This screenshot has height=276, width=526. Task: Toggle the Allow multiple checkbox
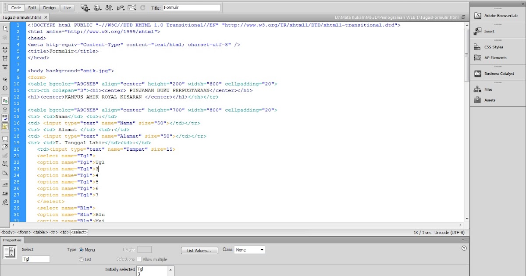[139, 259]
